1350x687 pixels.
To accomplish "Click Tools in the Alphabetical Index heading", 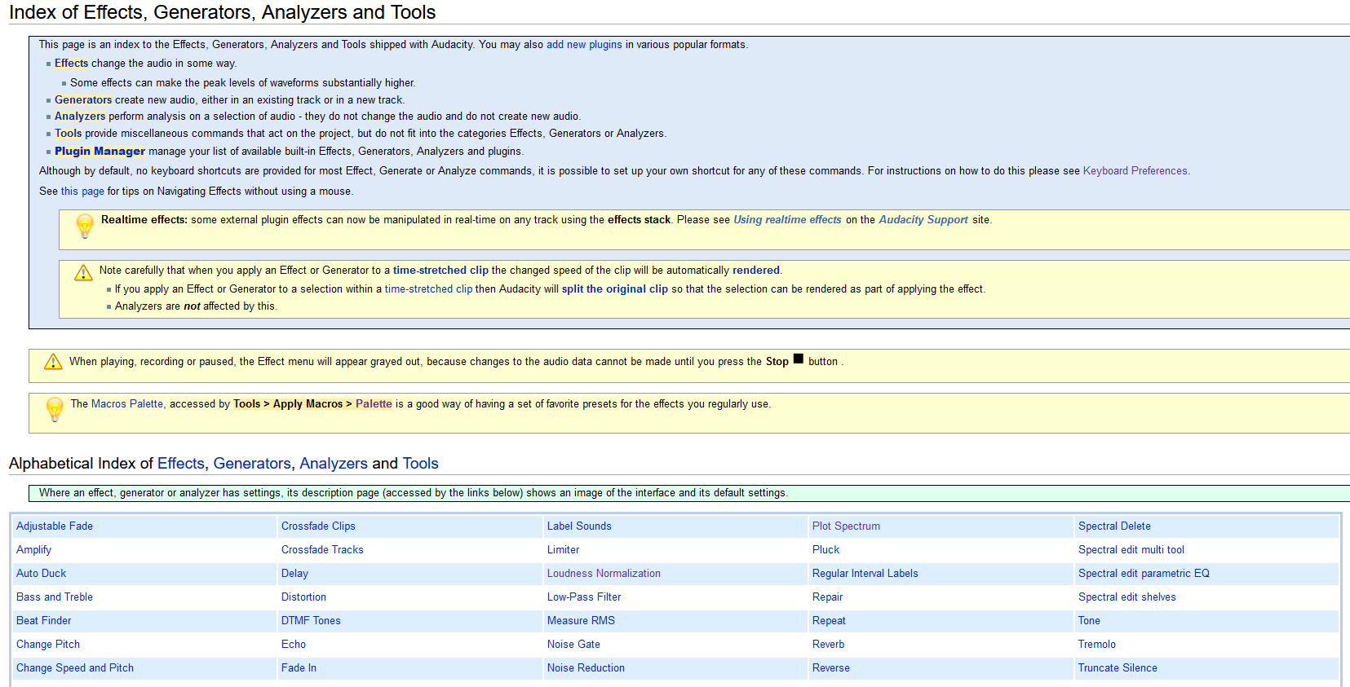I will click(421, 464).
